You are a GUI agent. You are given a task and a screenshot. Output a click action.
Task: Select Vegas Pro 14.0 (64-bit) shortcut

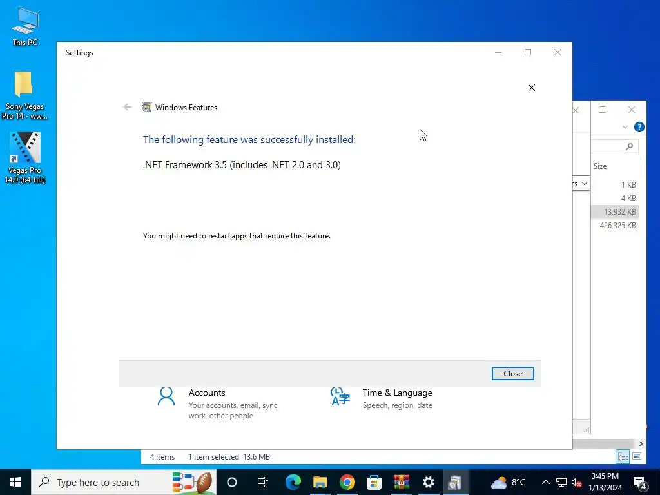point(25,158)
